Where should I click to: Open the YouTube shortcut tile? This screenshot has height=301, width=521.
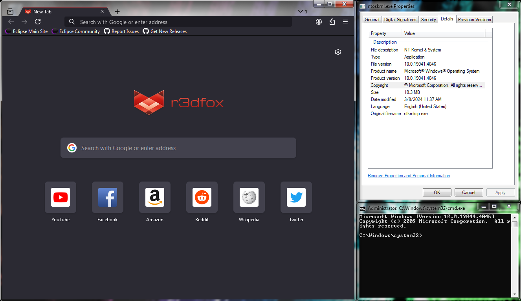[x=61, y=197]
